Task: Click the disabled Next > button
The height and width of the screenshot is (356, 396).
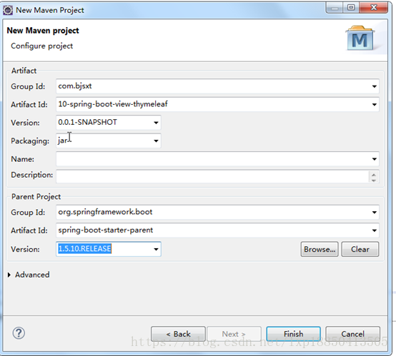Action: pyautogui.click(x=234, y=334)
